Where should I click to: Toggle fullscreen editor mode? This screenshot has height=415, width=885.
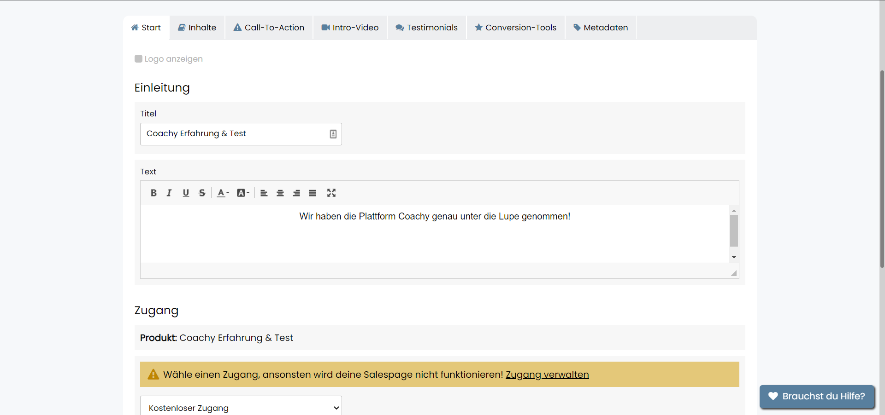pos(331,193)
